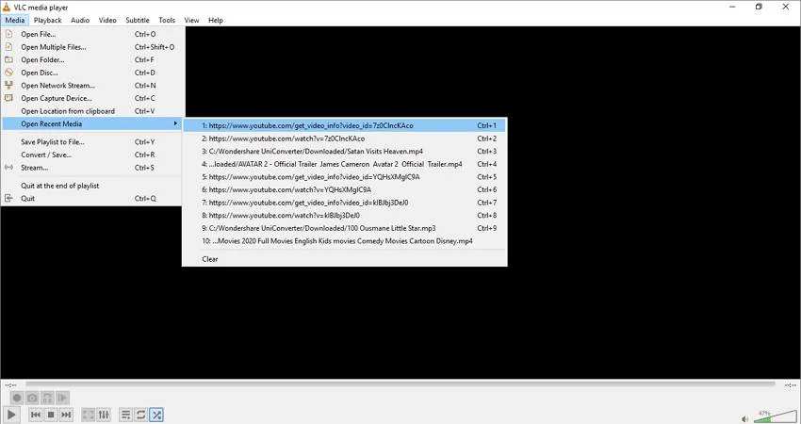Skip to next media track

pos(66,415)
